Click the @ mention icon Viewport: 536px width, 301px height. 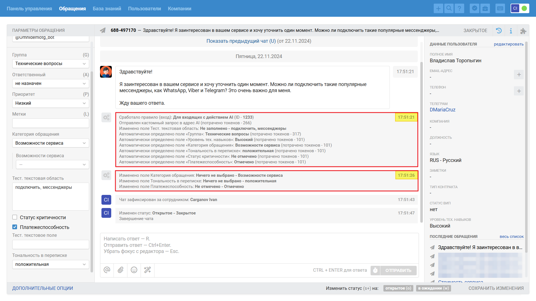pyautogui.click(x=107, y=270)
